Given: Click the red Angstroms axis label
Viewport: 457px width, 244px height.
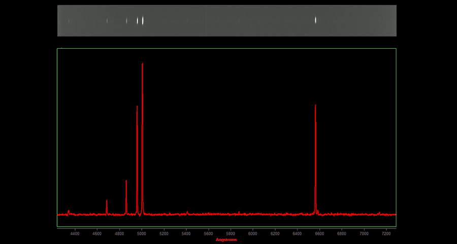Looking at the screenshot, I should [x=226, y=239].
